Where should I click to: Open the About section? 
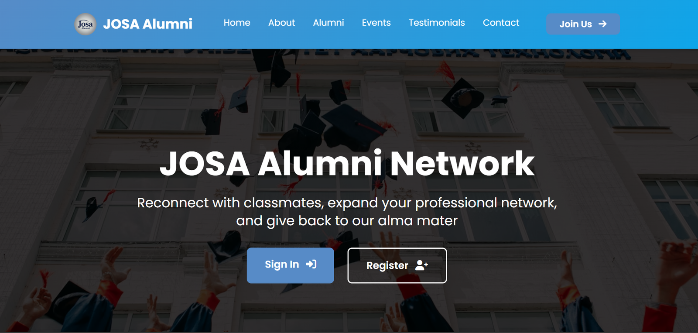click(x=281, y=23)
